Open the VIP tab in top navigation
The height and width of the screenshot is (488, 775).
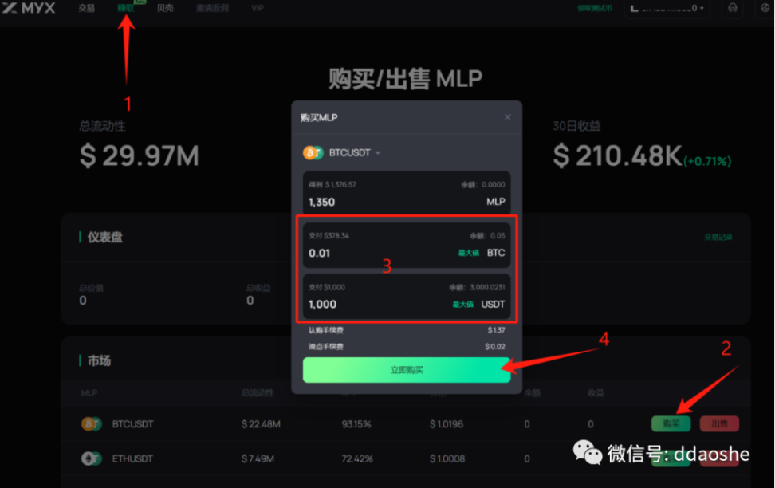pyautogui.click(x=258, y=9)
